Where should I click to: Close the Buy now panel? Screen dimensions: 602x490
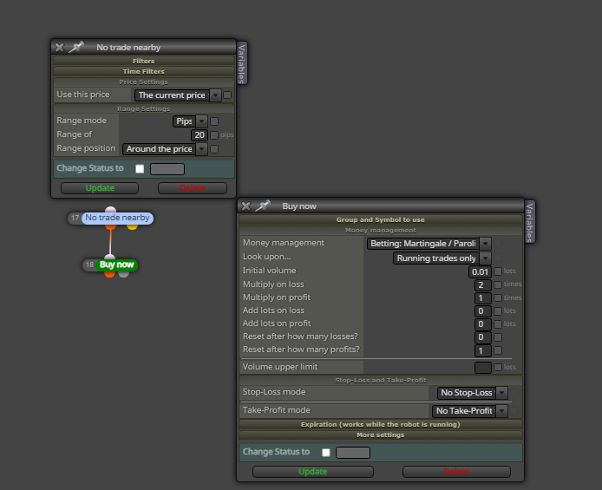pos(246,206)
